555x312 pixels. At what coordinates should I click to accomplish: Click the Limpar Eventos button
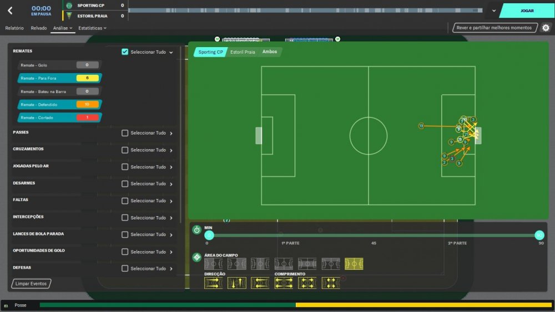(31, 284)
